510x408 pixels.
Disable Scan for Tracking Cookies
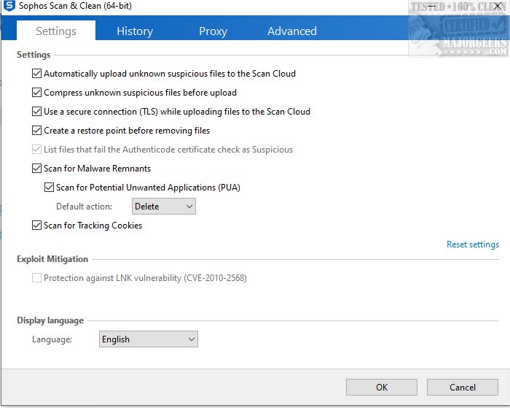tap(37, 226)
